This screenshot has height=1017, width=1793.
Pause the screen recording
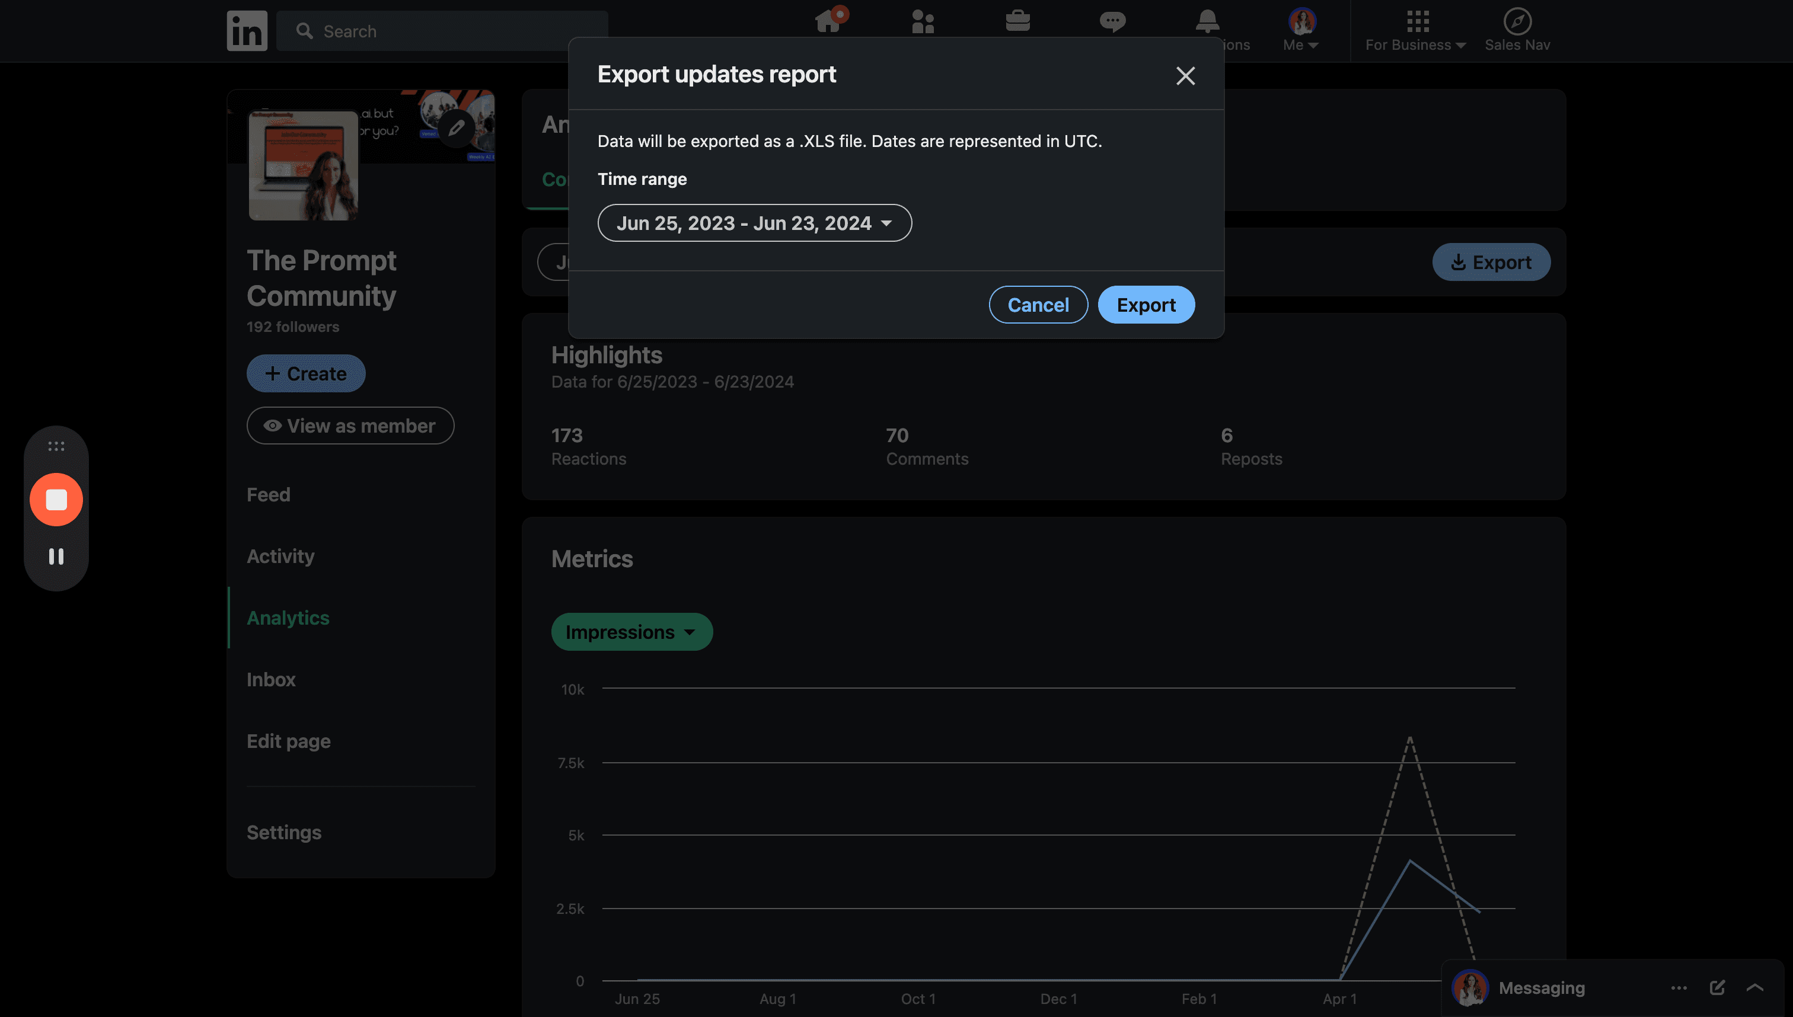(56, 556)
